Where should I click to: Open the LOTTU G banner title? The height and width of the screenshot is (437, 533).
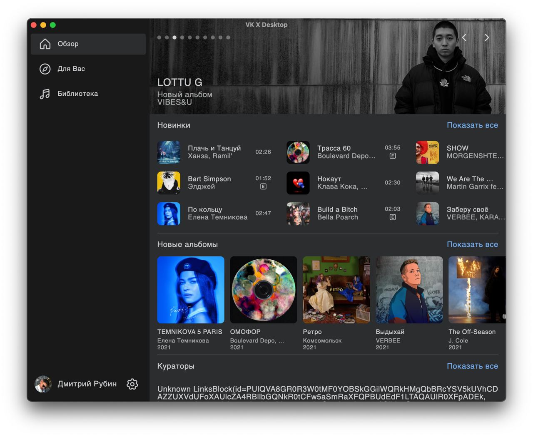tap(179, 82)
